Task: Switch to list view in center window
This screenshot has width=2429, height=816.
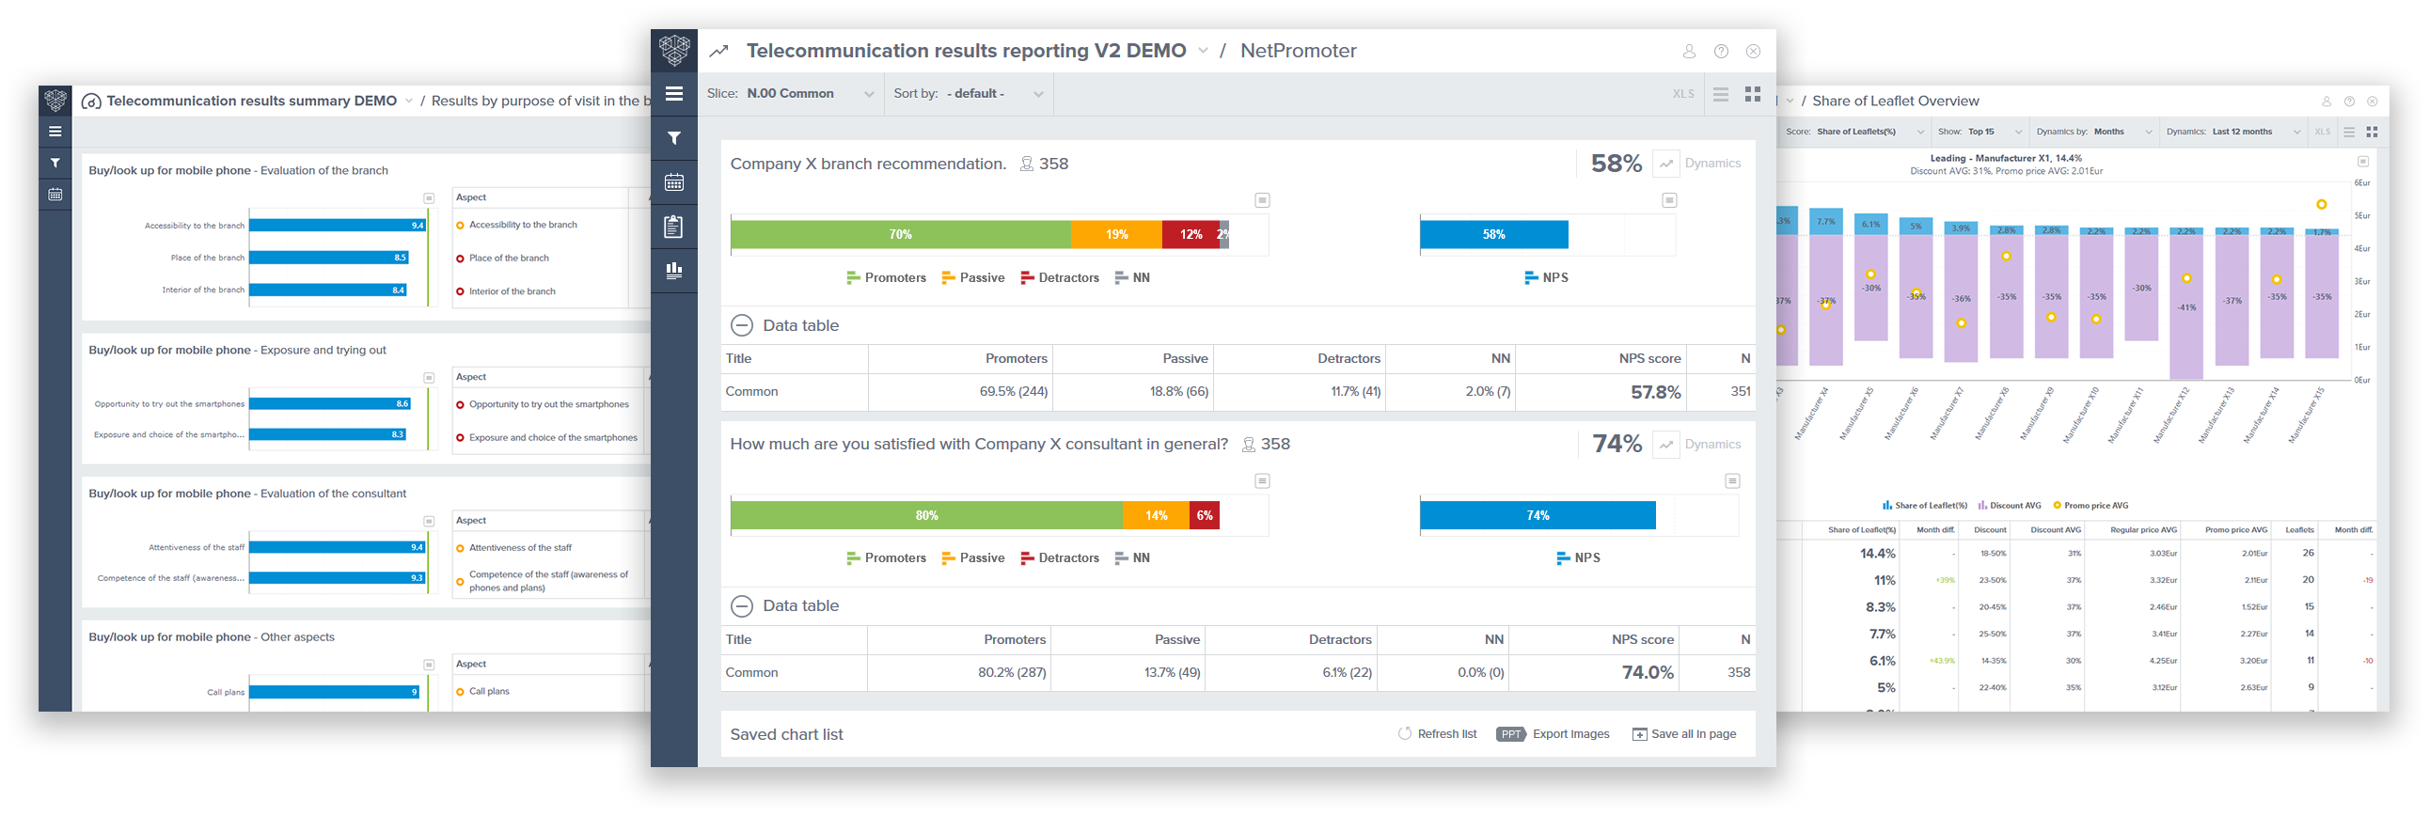Action: (1721, 94)
